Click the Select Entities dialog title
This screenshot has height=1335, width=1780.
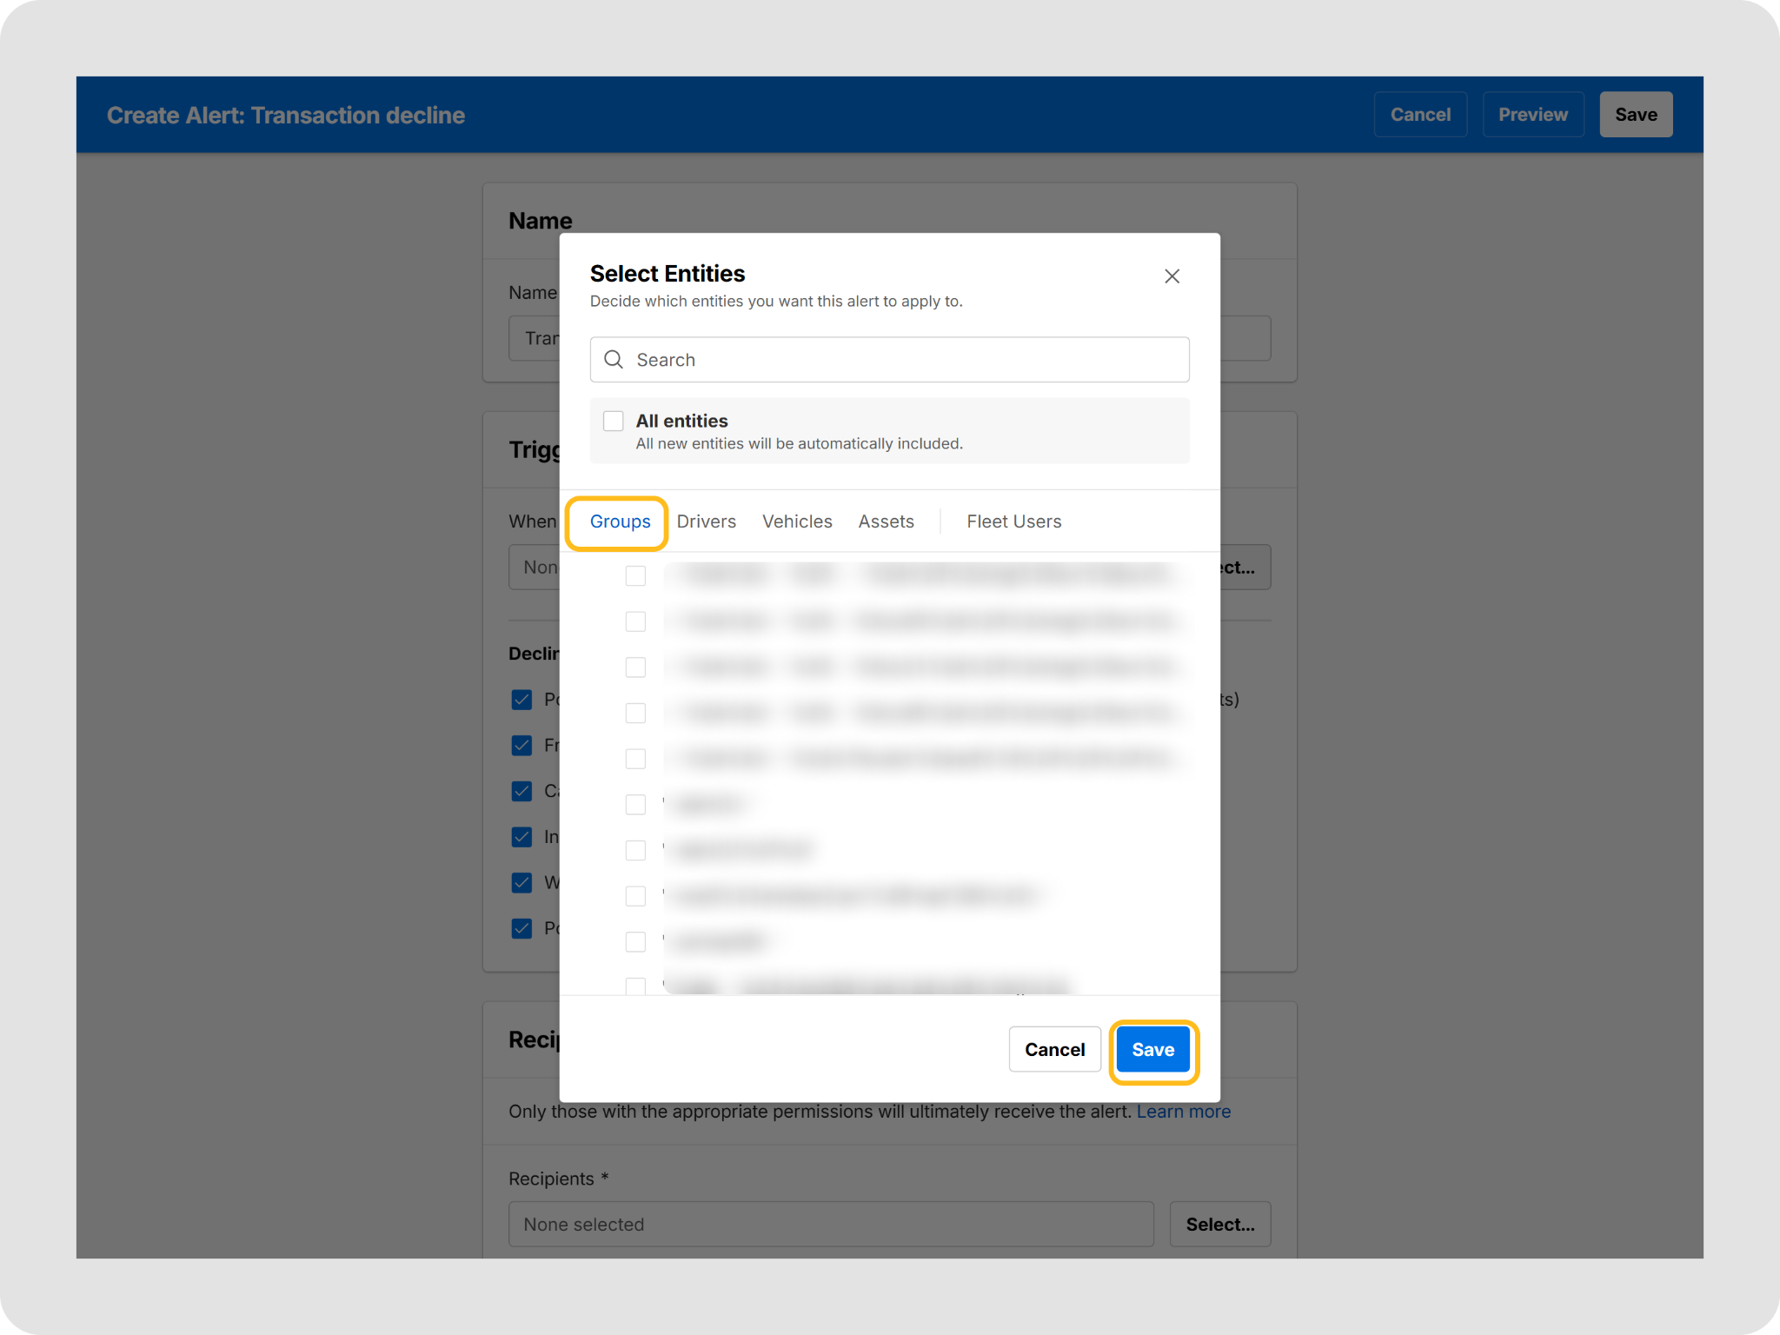coord(667,274)
